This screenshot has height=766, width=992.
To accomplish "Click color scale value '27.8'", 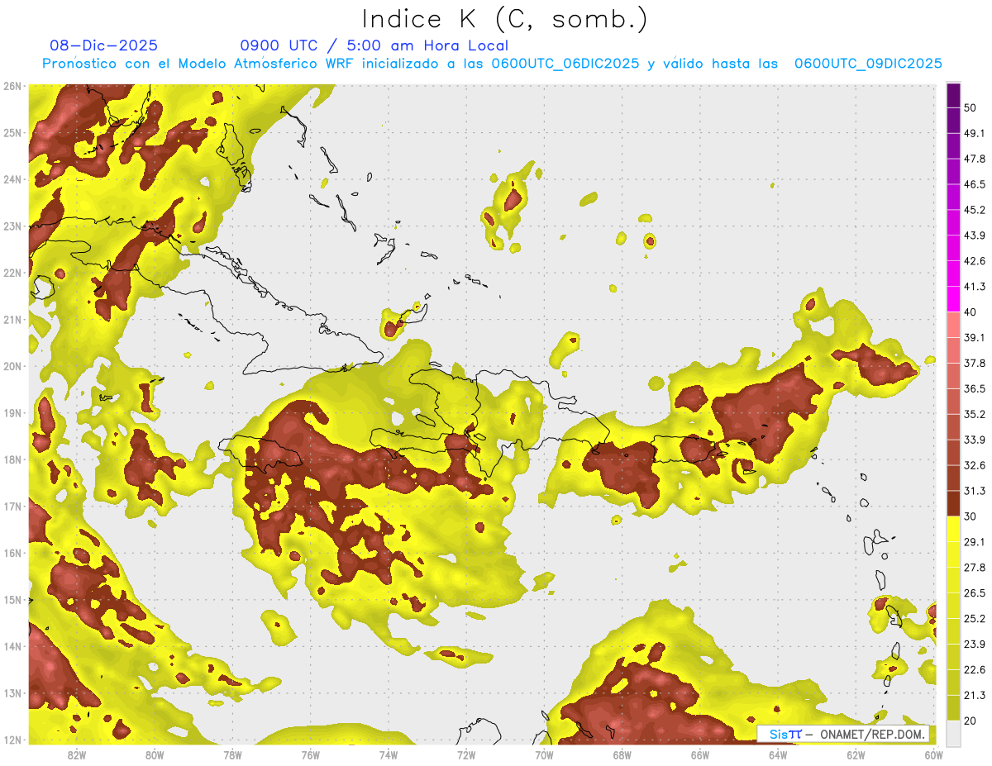I will pyautogui.click(x=974, y=567).
